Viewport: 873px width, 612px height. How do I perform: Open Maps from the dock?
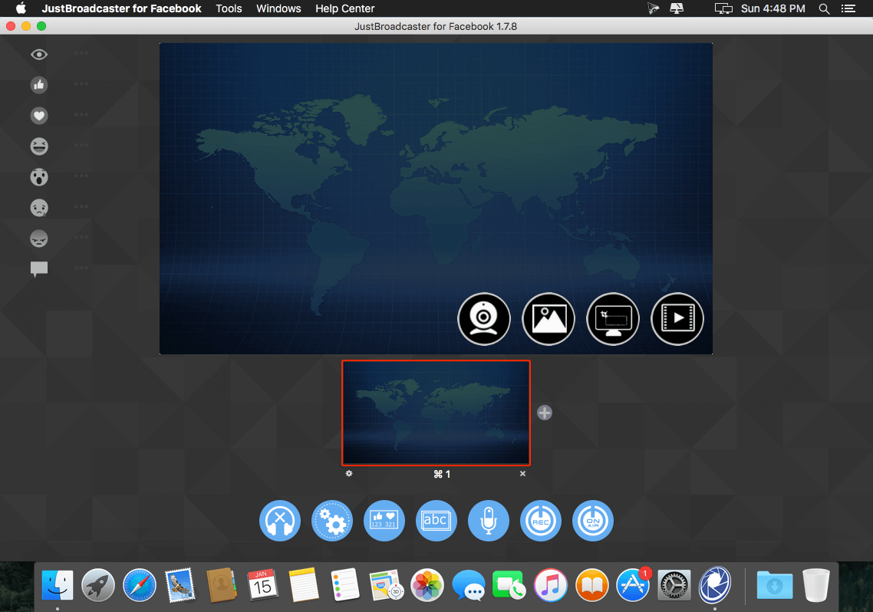386,585
